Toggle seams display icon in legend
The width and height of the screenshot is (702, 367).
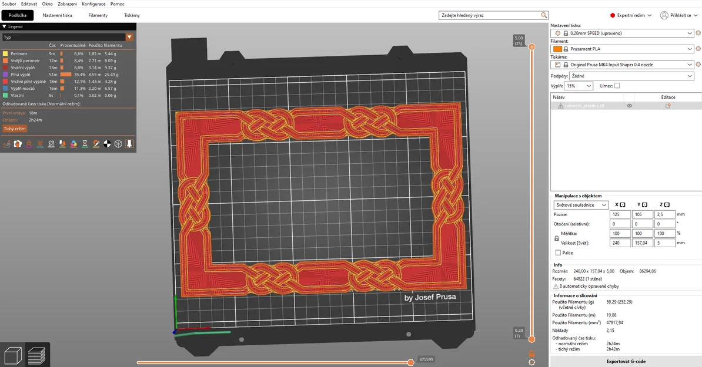pyautogui.click(x=52, y=144)
